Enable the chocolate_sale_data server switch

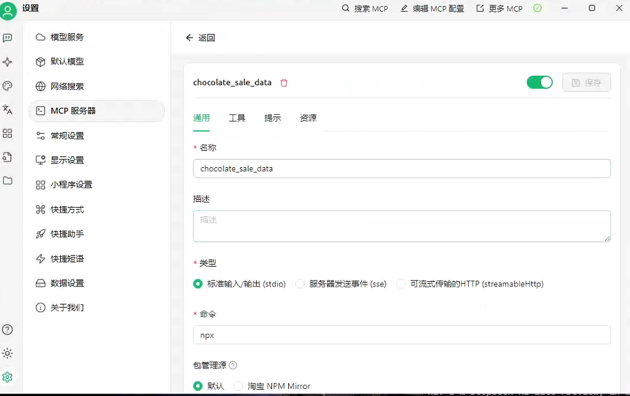[x=539, y=82]
